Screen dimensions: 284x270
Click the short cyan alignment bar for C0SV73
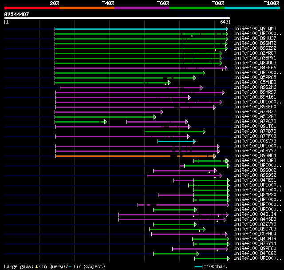click(177, 141)
